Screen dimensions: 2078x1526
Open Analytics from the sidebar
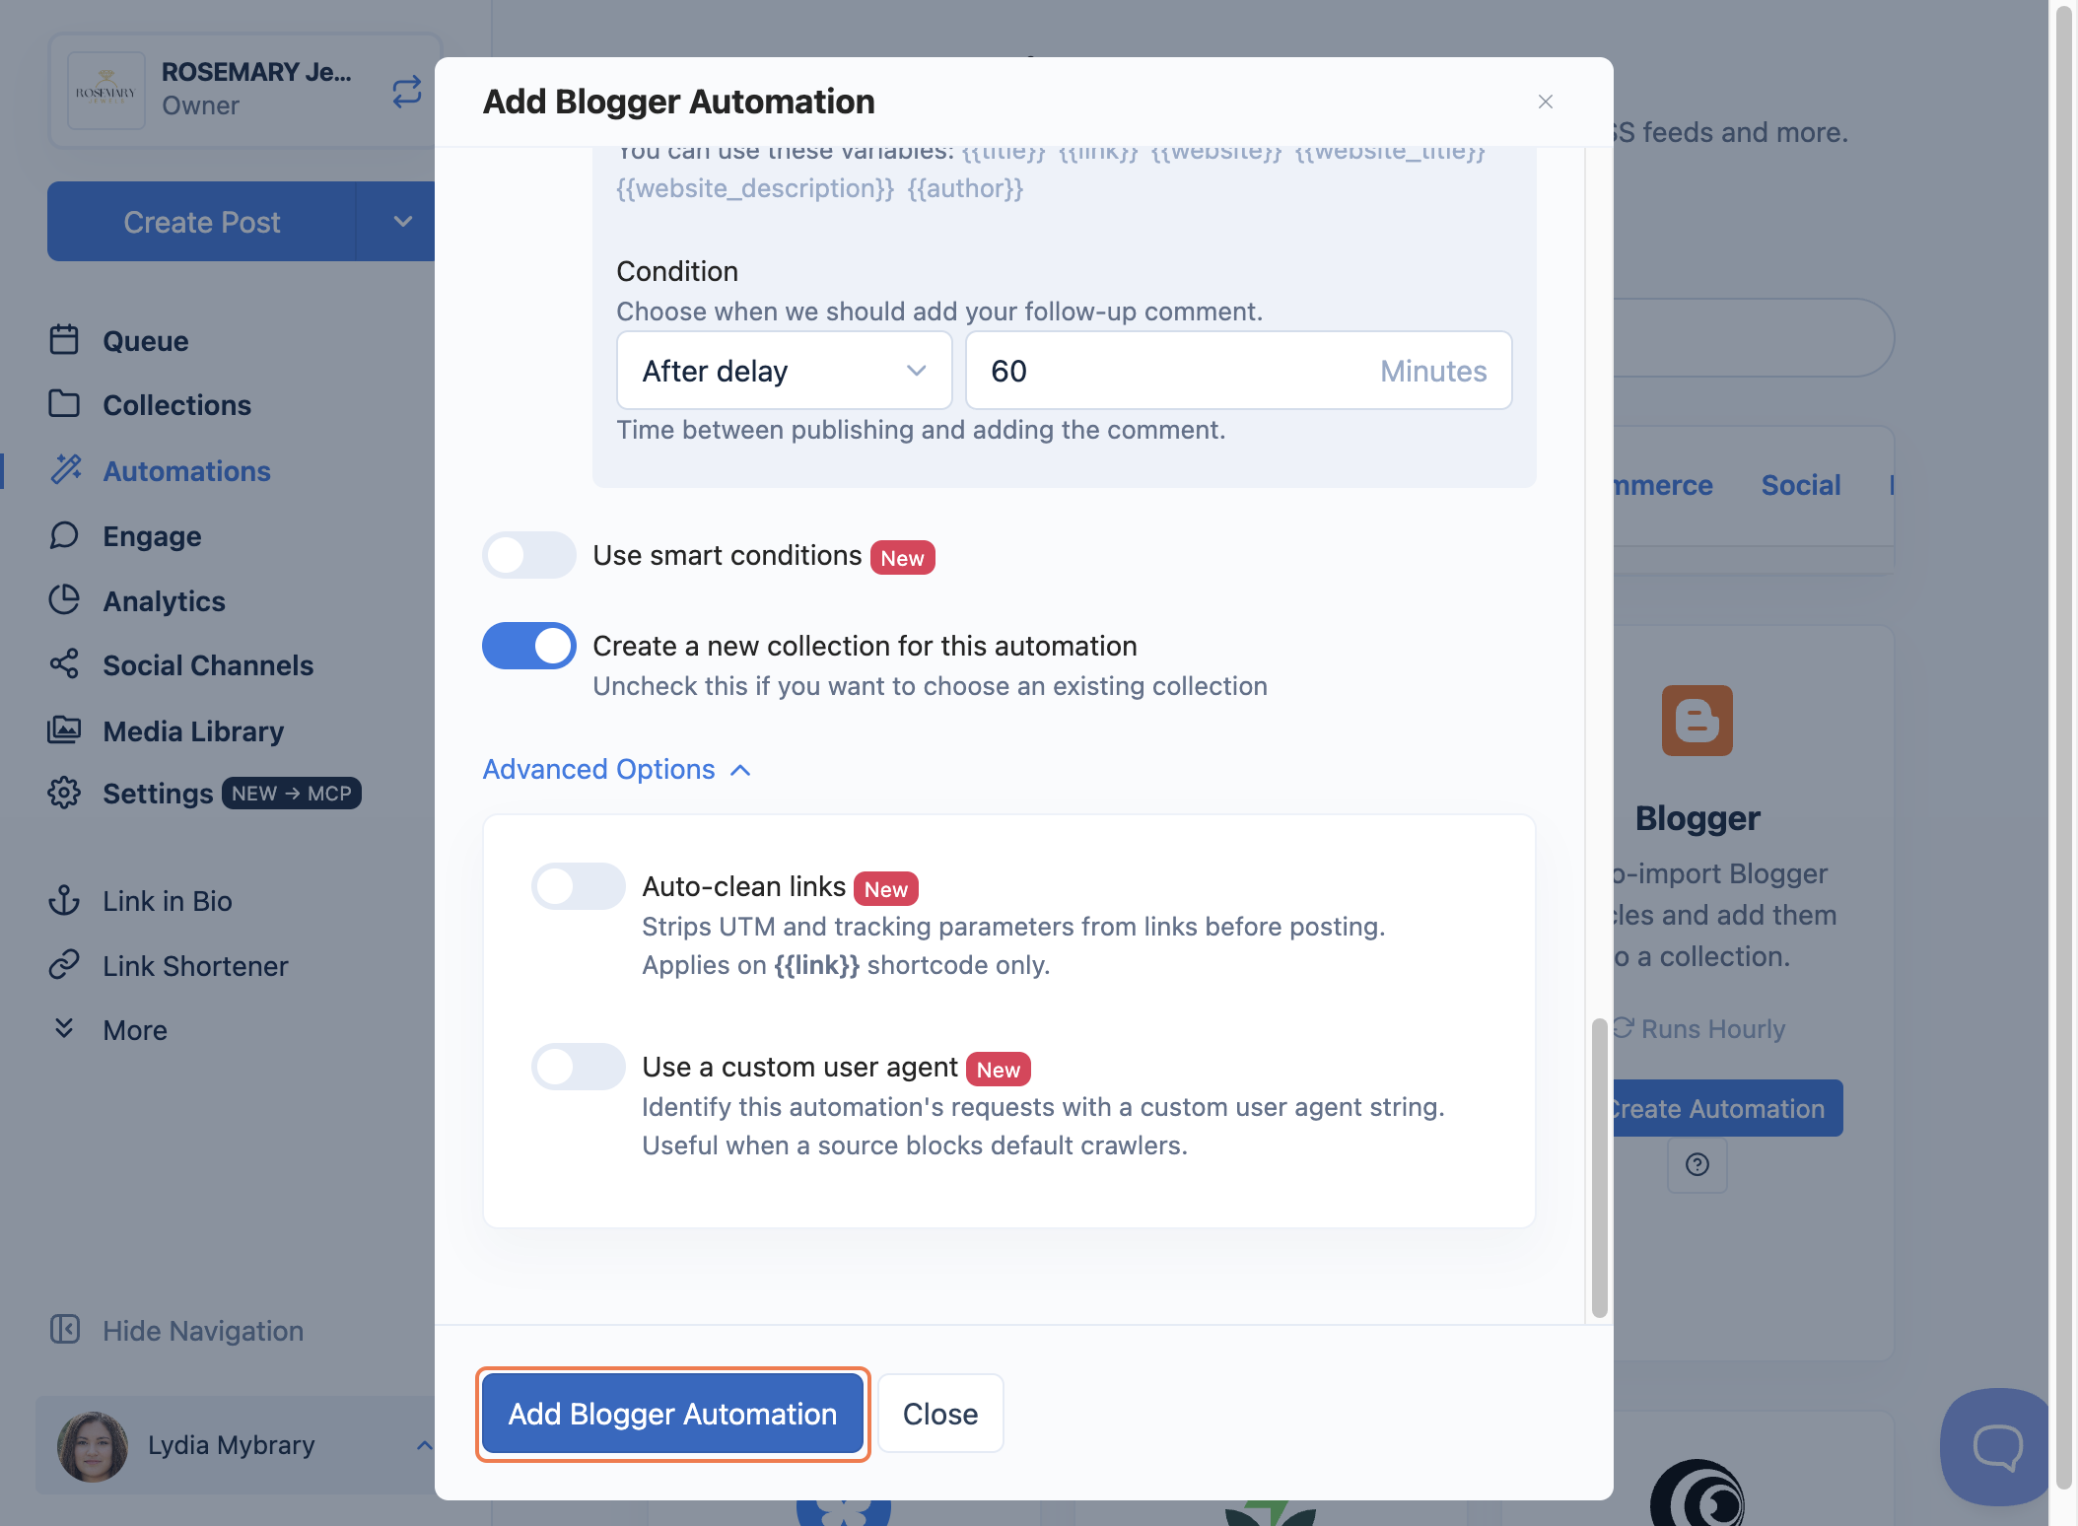point(165,600)
